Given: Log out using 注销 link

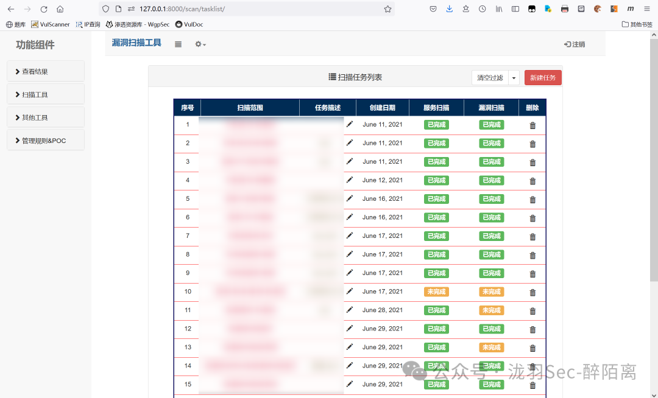Looking at the screenshot, I should click(x=575, y=44).
